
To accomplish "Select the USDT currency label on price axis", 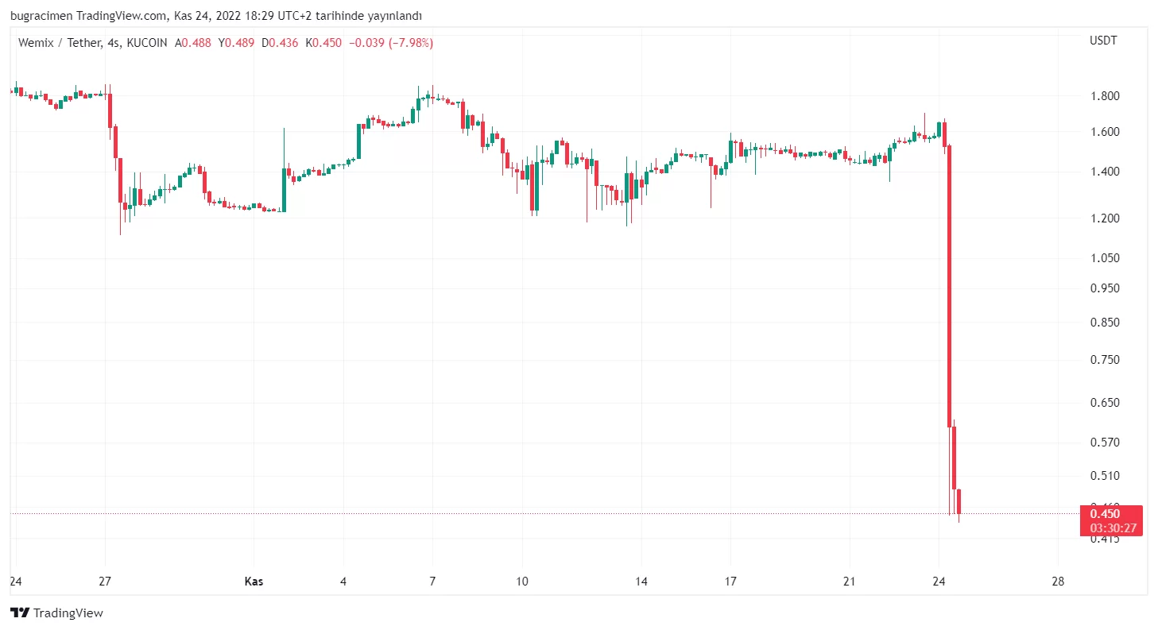I will click(1103, 41).
